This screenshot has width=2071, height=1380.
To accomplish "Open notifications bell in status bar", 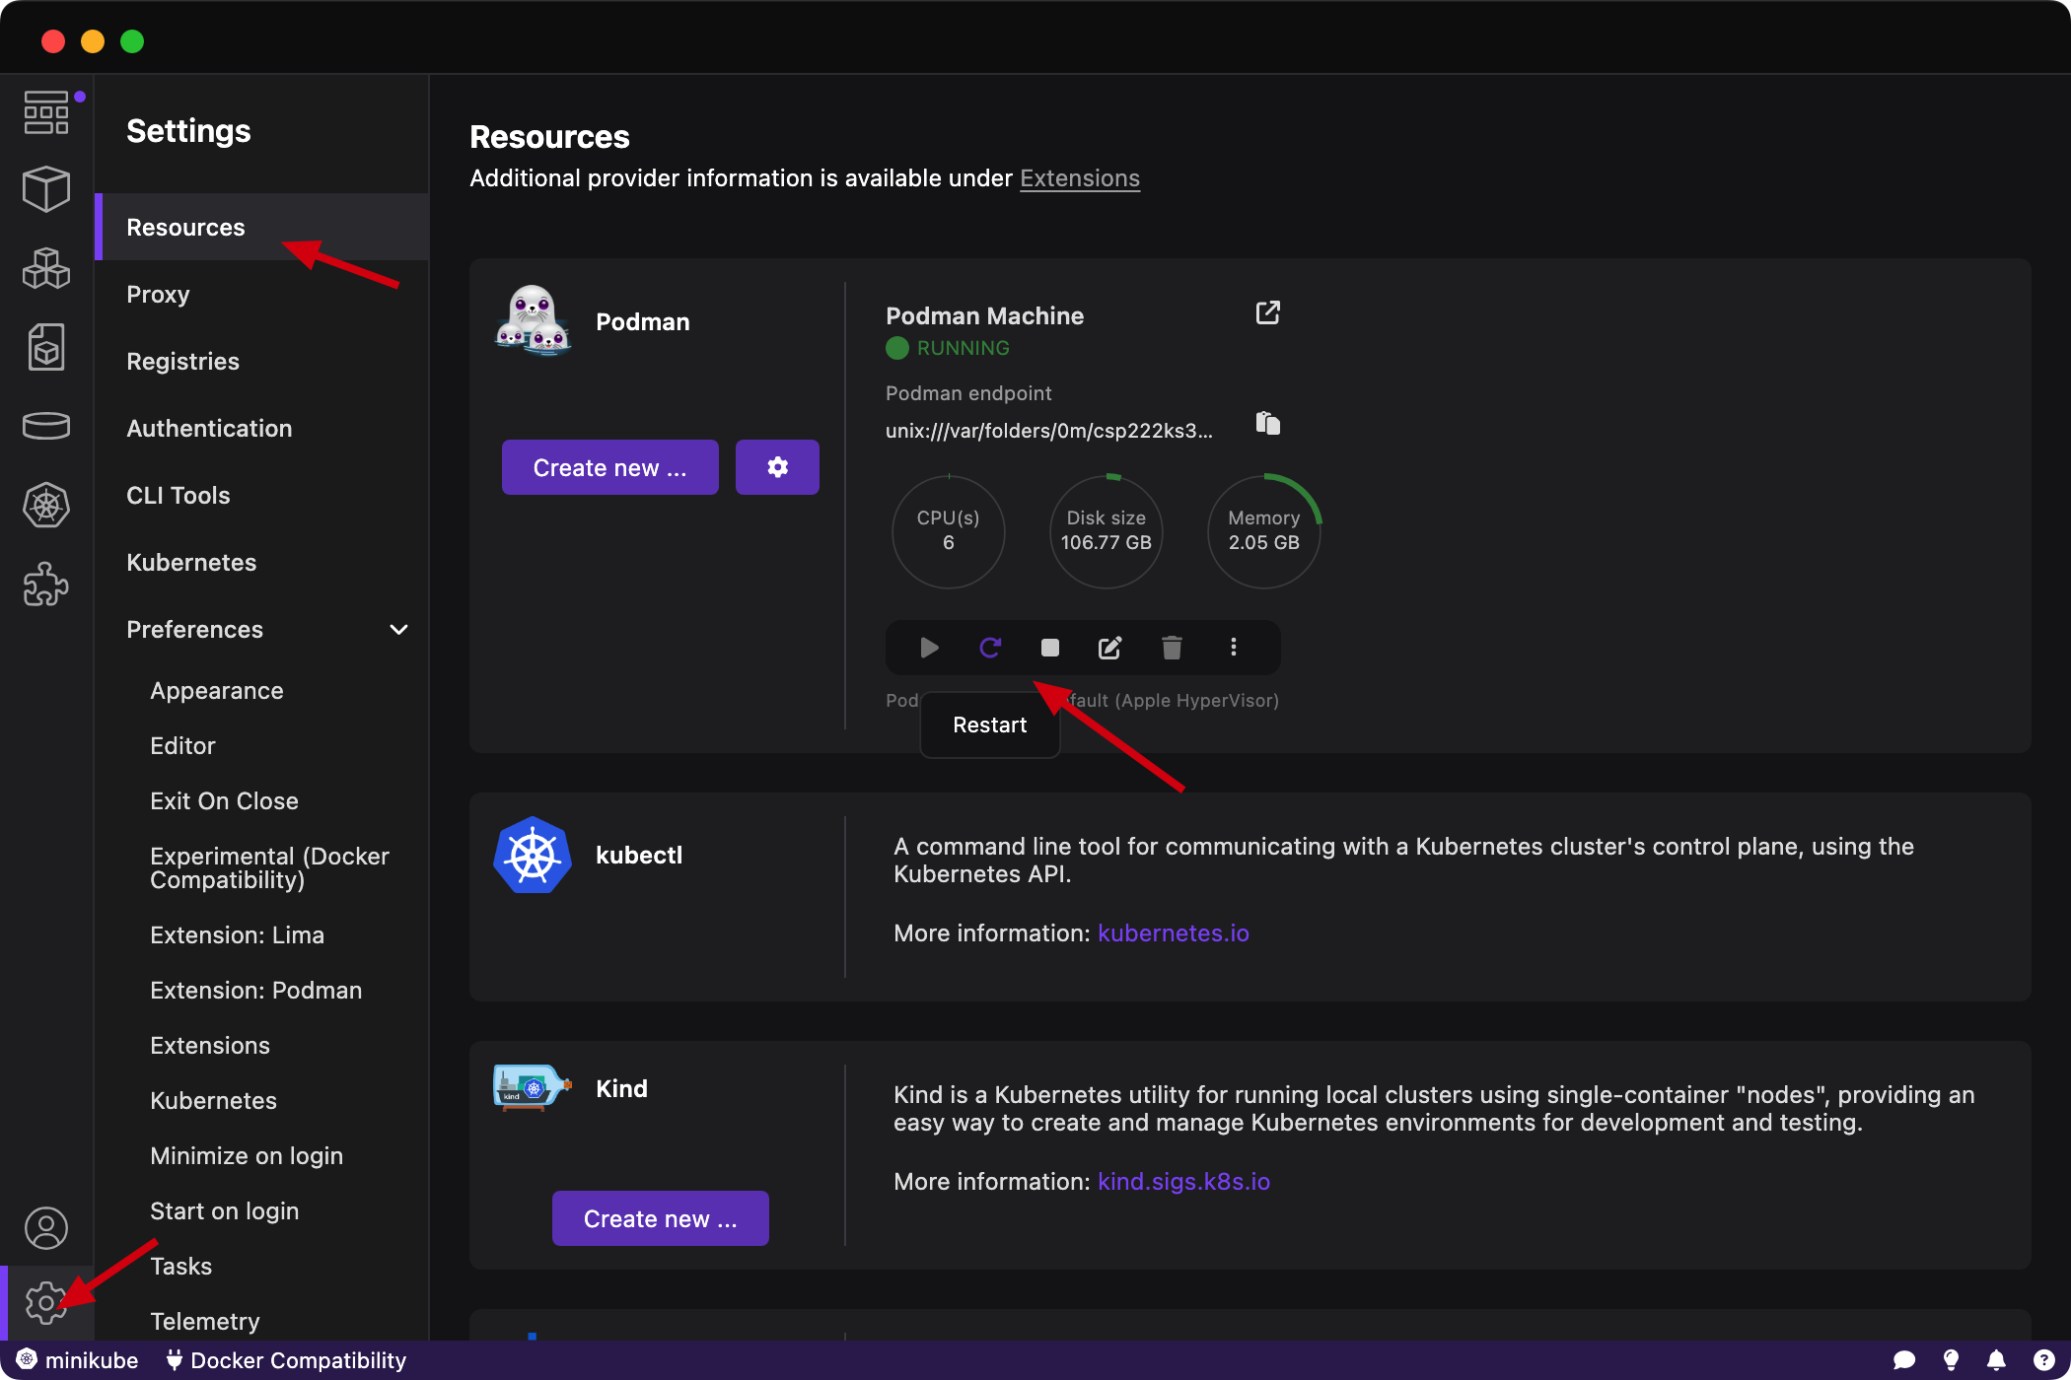I will (x=1996, y=1361).
